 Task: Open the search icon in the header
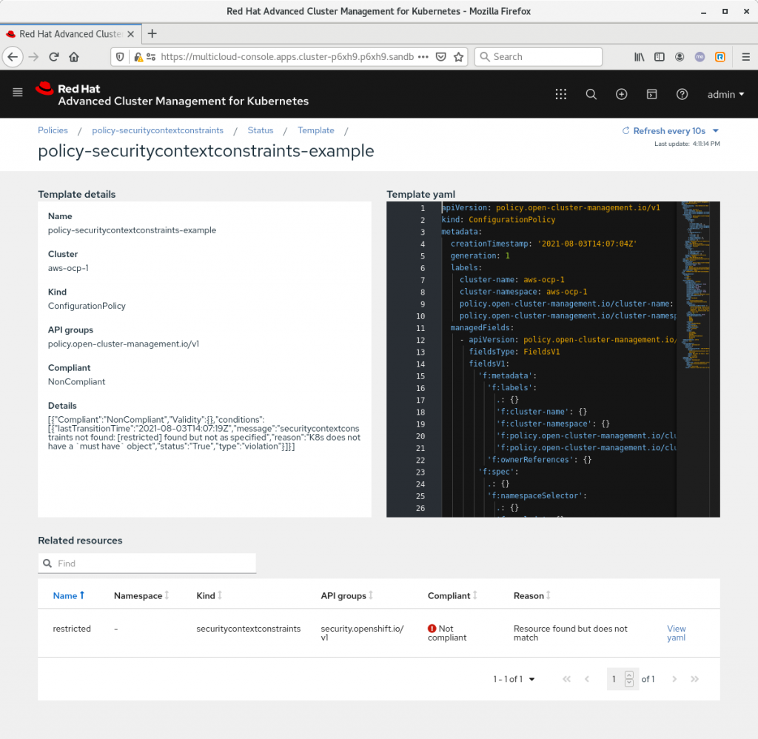click(591, 94)
